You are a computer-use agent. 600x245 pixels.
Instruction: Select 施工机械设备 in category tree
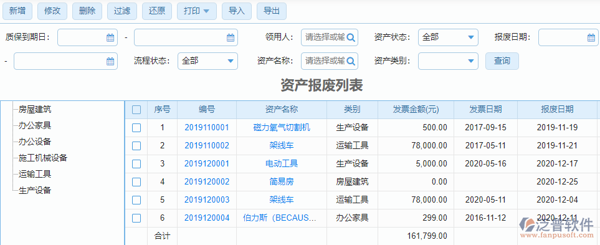tap(43, 158)
